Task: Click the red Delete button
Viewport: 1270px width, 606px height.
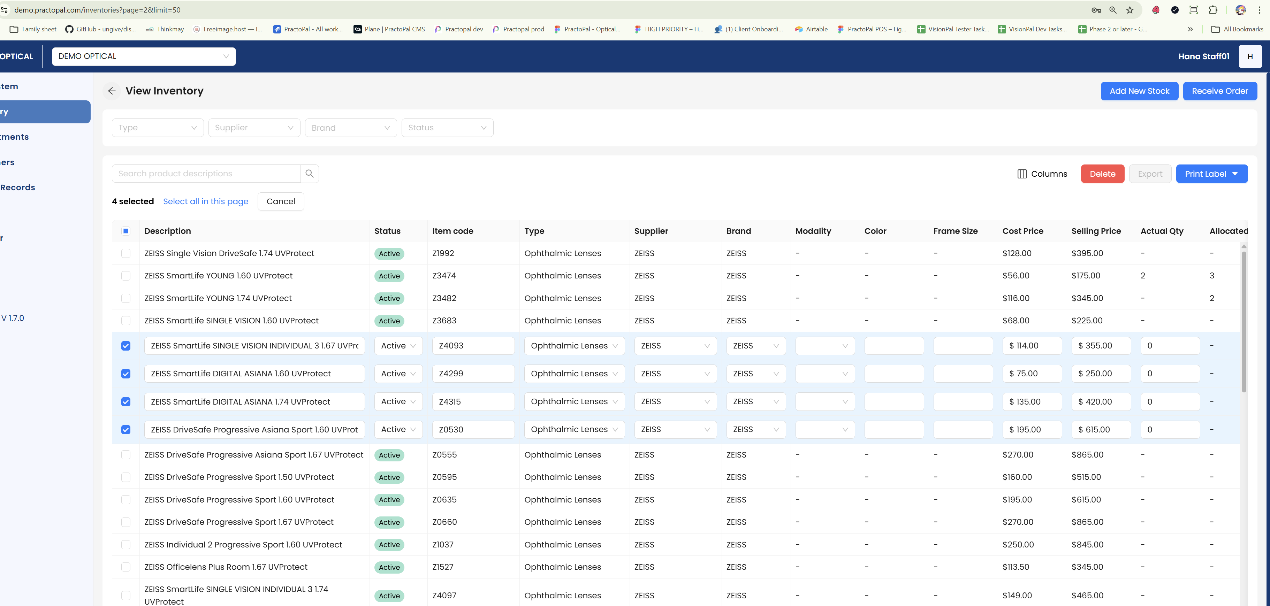Action: [1102, 174]
